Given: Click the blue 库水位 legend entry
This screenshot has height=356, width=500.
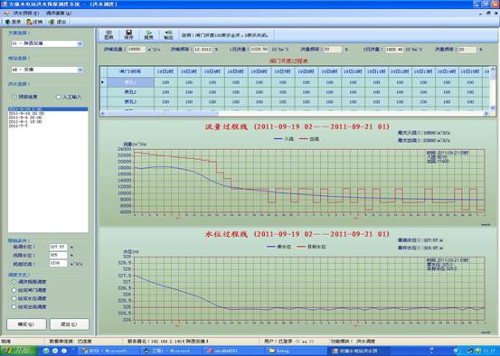Looking at the screenshot, I should (x=278, y=247).
